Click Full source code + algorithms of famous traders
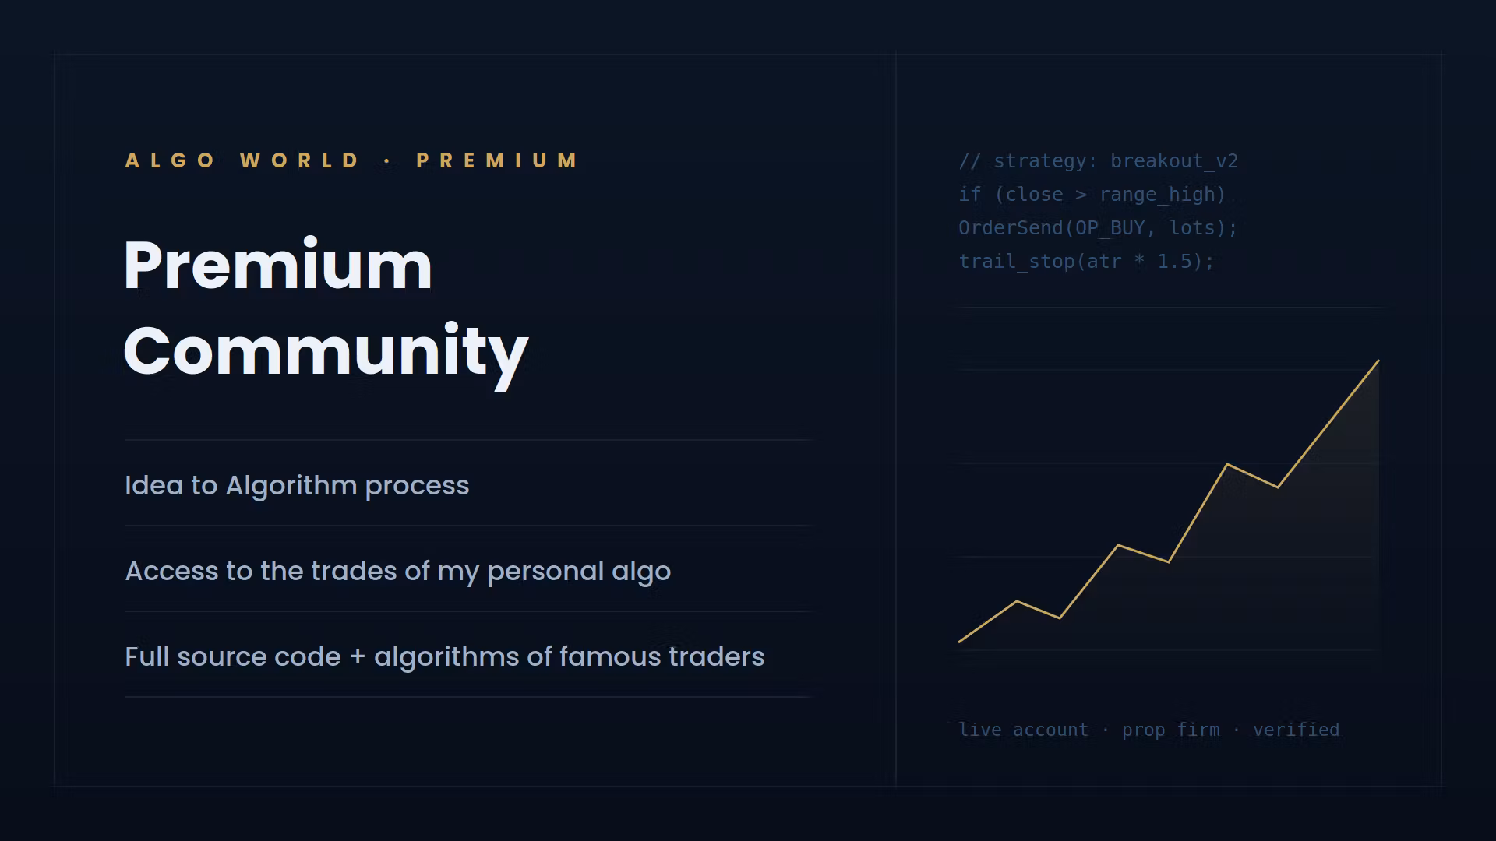Screen dimensions: 1496x841 click(445, 656)
